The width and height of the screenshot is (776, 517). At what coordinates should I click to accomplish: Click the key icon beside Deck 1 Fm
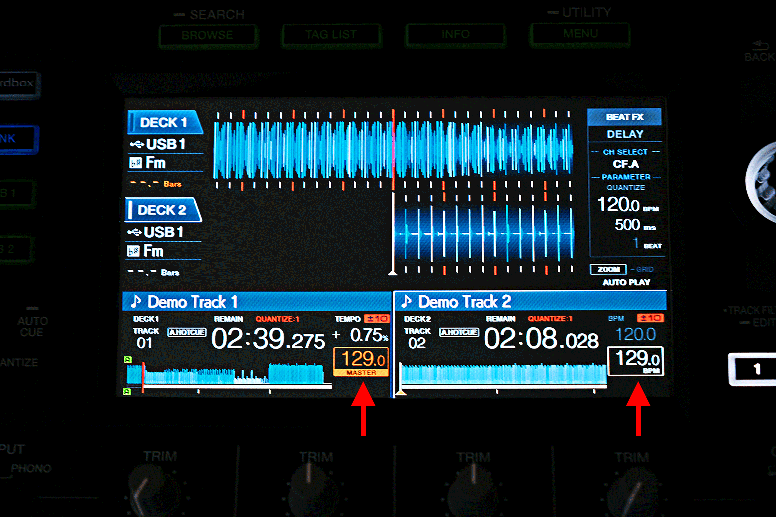pyautogui.click(x=135, y=163)
